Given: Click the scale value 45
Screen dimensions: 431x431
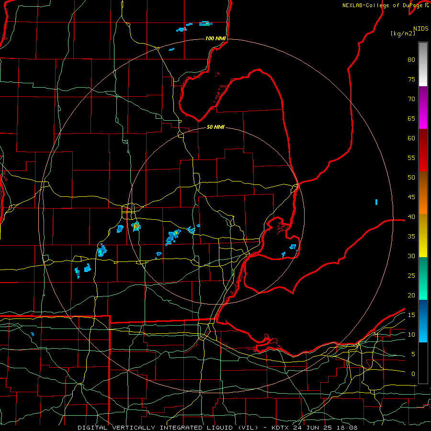Looking at the screenshot, I should coord(411,197).
